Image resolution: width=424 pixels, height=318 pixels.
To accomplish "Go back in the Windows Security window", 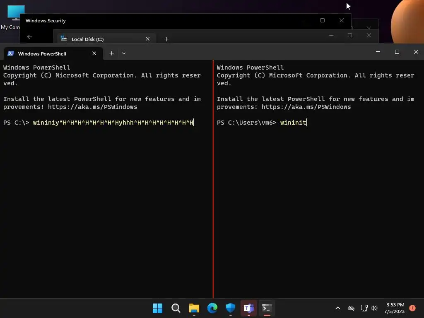I will 30,37.
